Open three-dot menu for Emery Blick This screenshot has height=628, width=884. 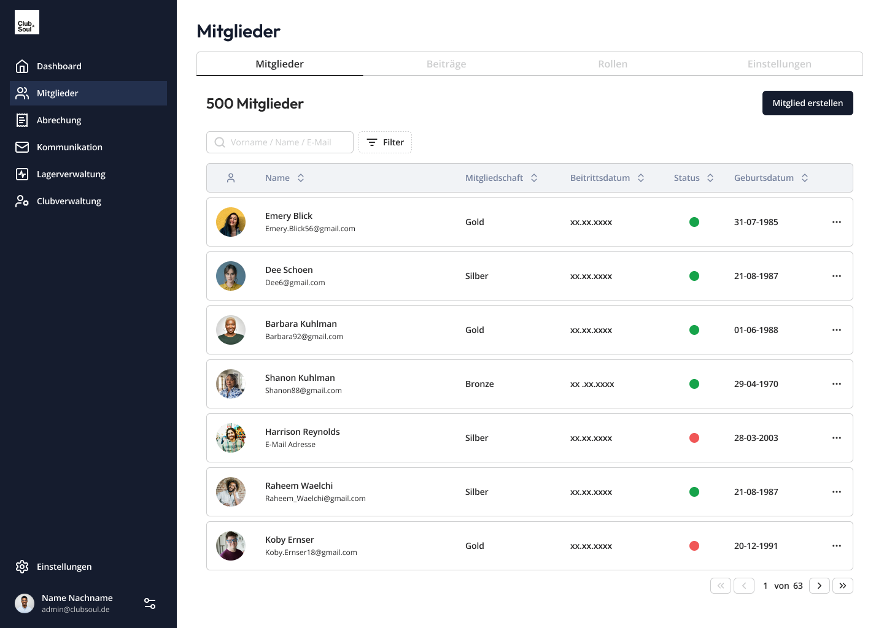click(836, 222)
